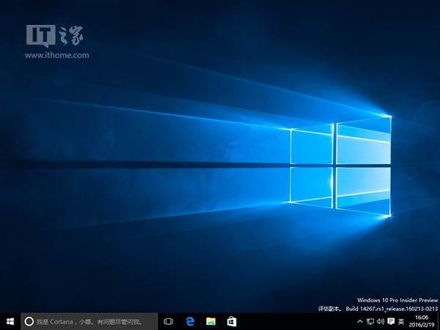
Task: Open the Action Center notifications
Action: (389, 321)
